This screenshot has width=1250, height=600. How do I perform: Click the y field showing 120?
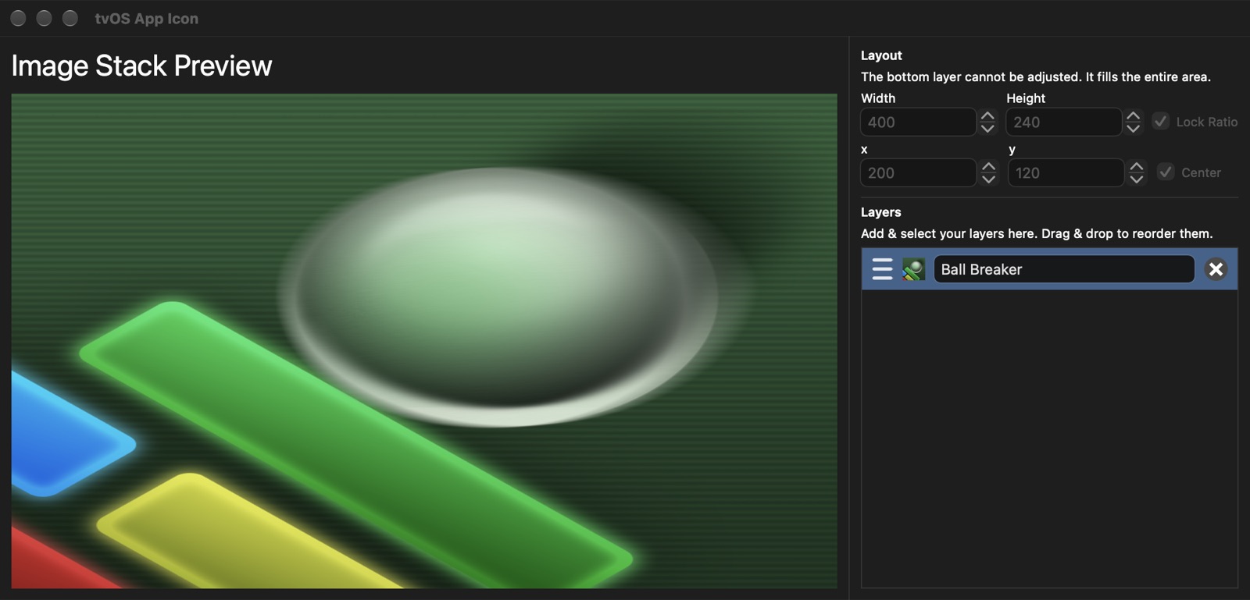(1066, 172)
